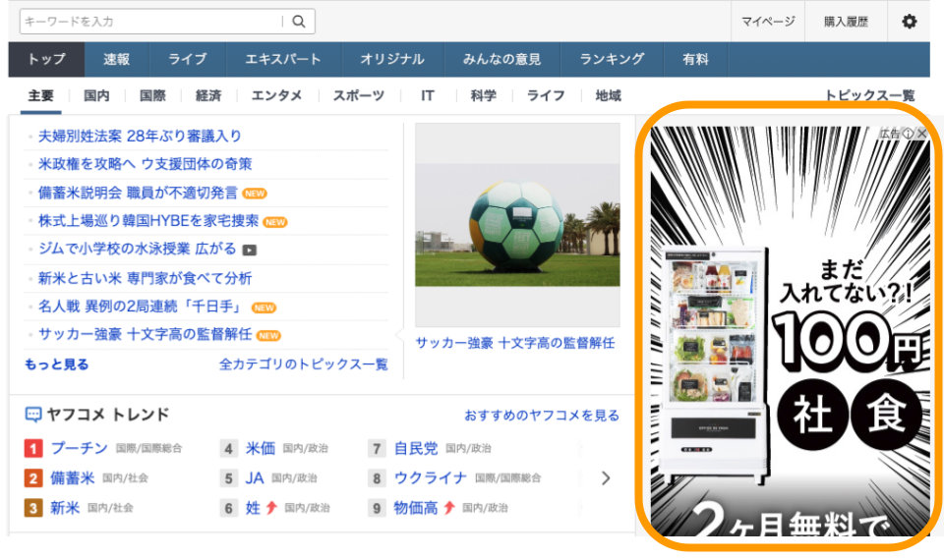Open おすすめのヤフコメを見る
Image resolution: width=944 pixels, height=559 pixels.
[541, 416]
